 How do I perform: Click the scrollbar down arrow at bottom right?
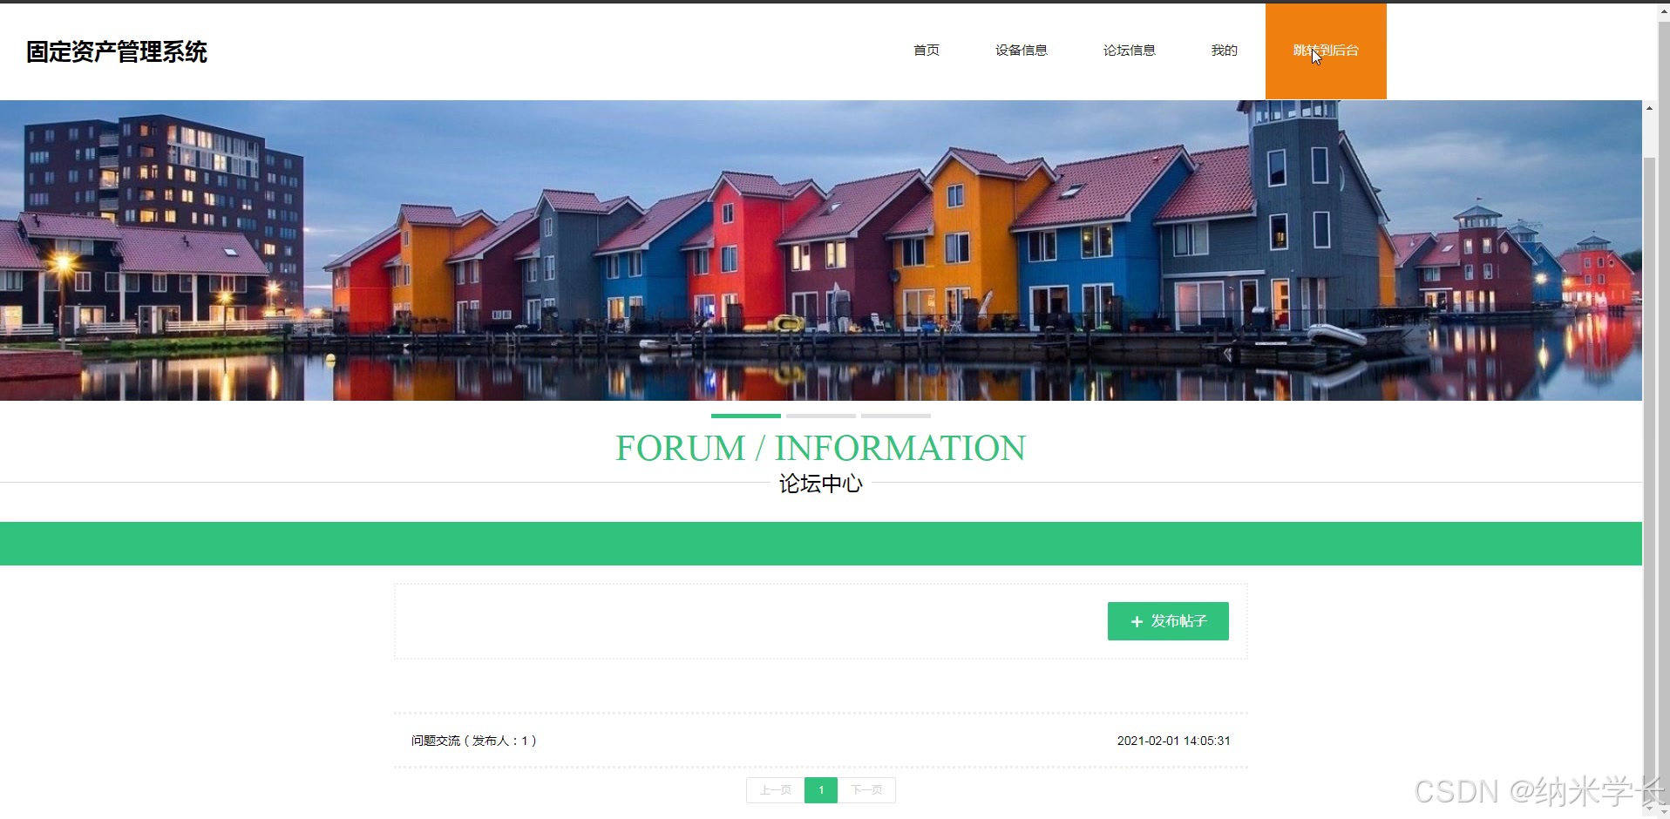(1652, 810)
